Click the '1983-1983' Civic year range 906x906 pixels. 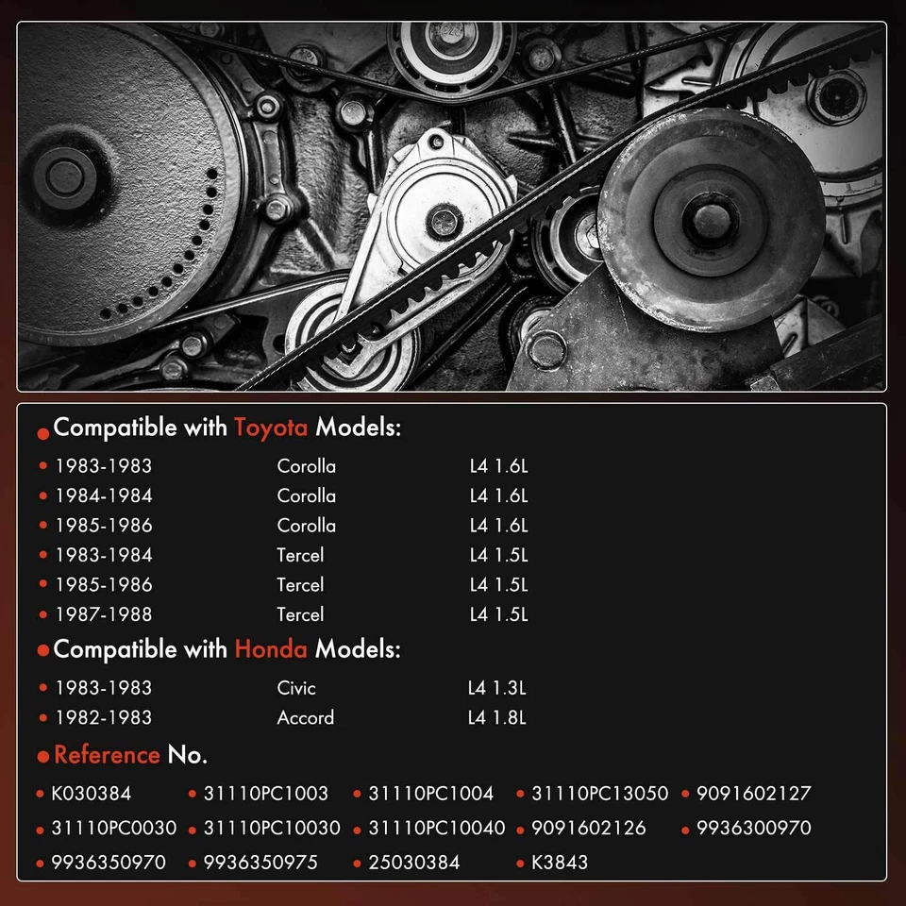[104, 688]
